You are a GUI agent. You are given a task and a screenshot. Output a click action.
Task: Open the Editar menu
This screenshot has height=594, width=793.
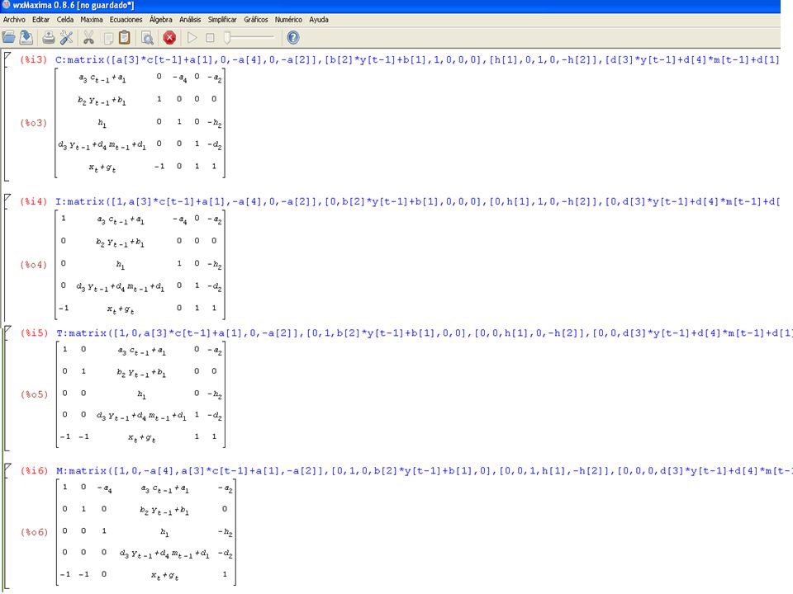pyautogui.click(x=41, y=20)
